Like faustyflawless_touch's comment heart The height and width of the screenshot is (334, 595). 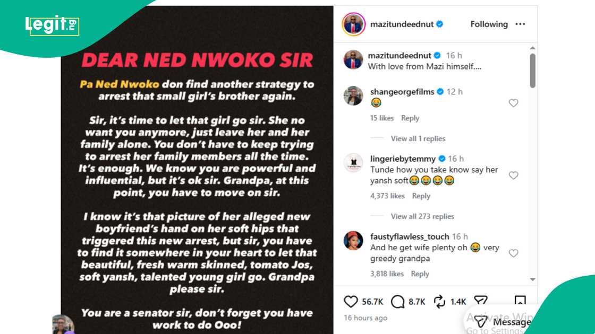click(513, 253)
